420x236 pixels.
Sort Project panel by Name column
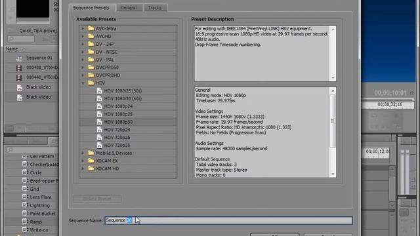coord(12,49)
